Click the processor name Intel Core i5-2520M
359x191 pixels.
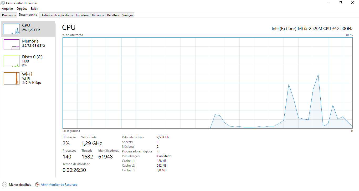point(312,28)
